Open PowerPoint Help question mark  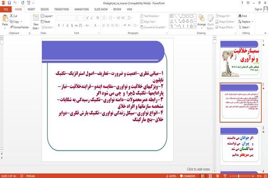point(242,3)
